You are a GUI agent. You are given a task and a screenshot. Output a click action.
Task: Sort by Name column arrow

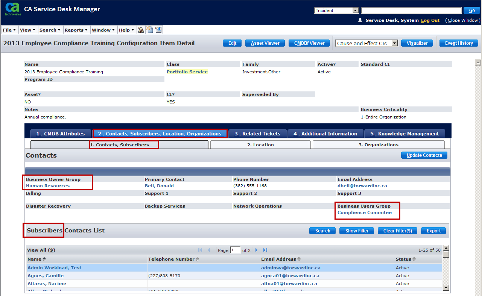pos(44,259)
